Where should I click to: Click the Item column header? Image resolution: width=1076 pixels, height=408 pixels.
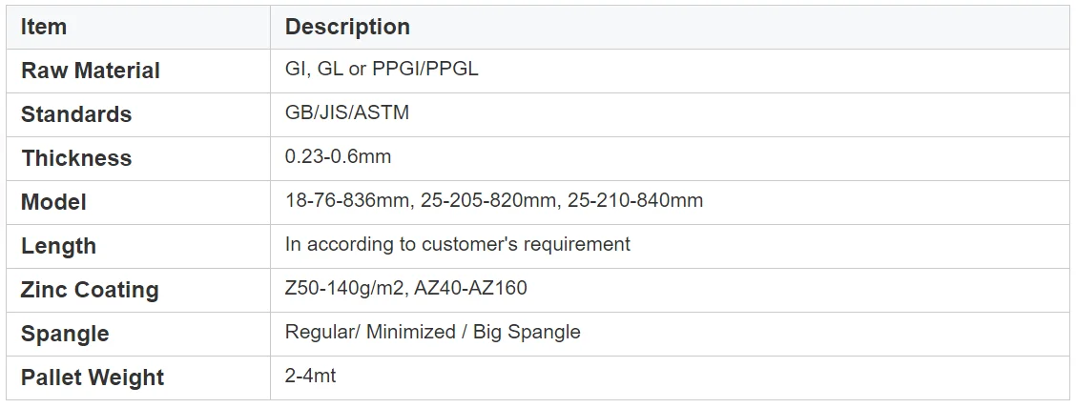[44, 27]
